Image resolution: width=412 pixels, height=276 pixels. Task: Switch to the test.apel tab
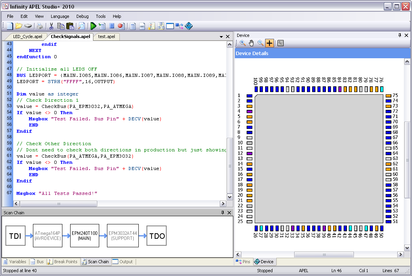click(x=106, y=37)
